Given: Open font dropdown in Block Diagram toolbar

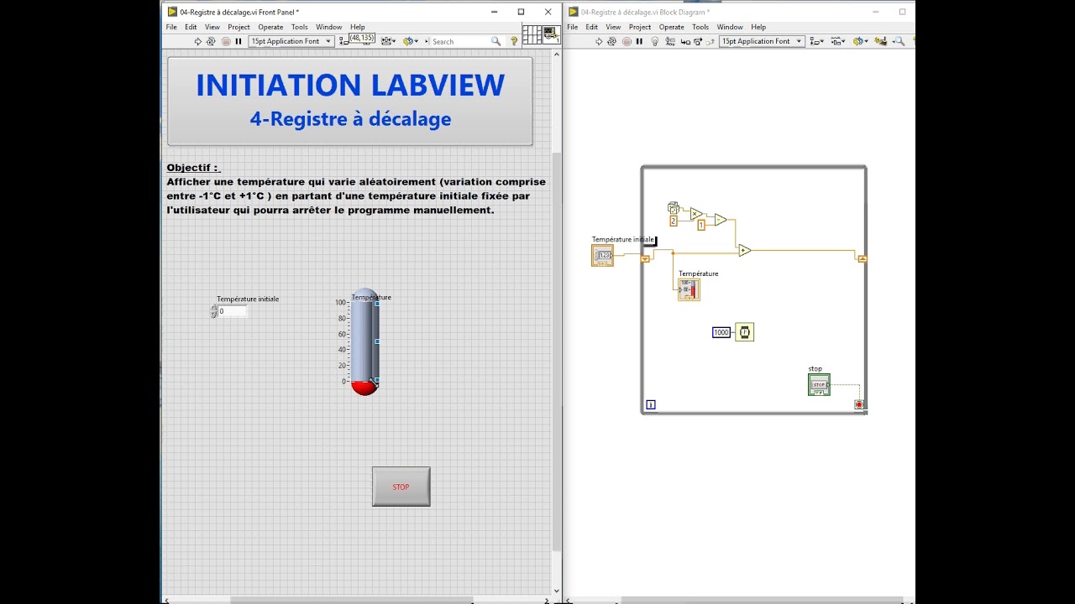Looking at the screenshot, I should (762, 41).
